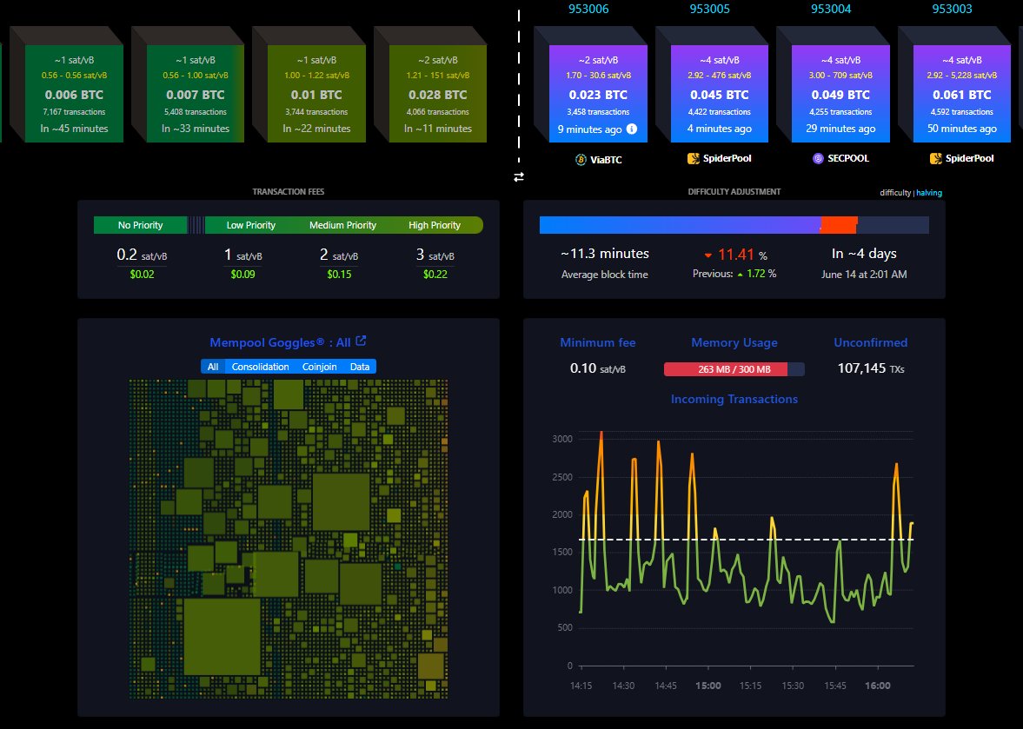Select the Data goggles filter
This screenshot has width=1023, height=729.
[360, 367]
